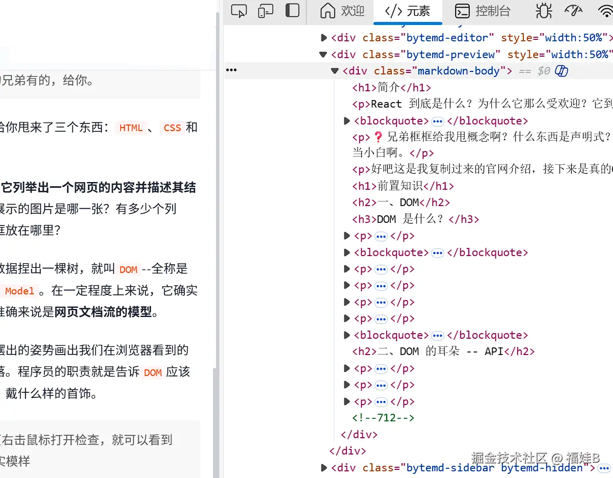613x478 pixels.
Task: Collapse the markdown-body div node
Action: (335, 71)
